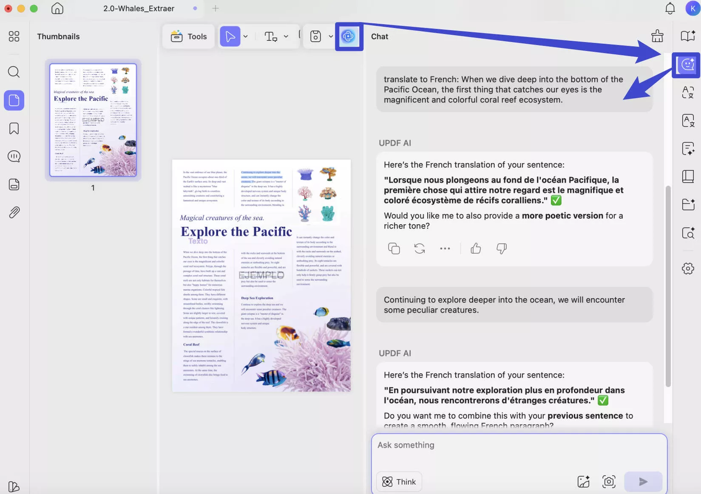
Task: Click the page number 1 under thumbnail
Action: click(x=93, y=188)
